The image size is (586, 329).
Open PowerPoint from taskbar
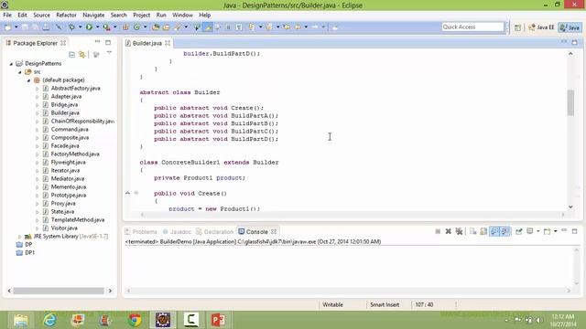[x=218, y=320]
